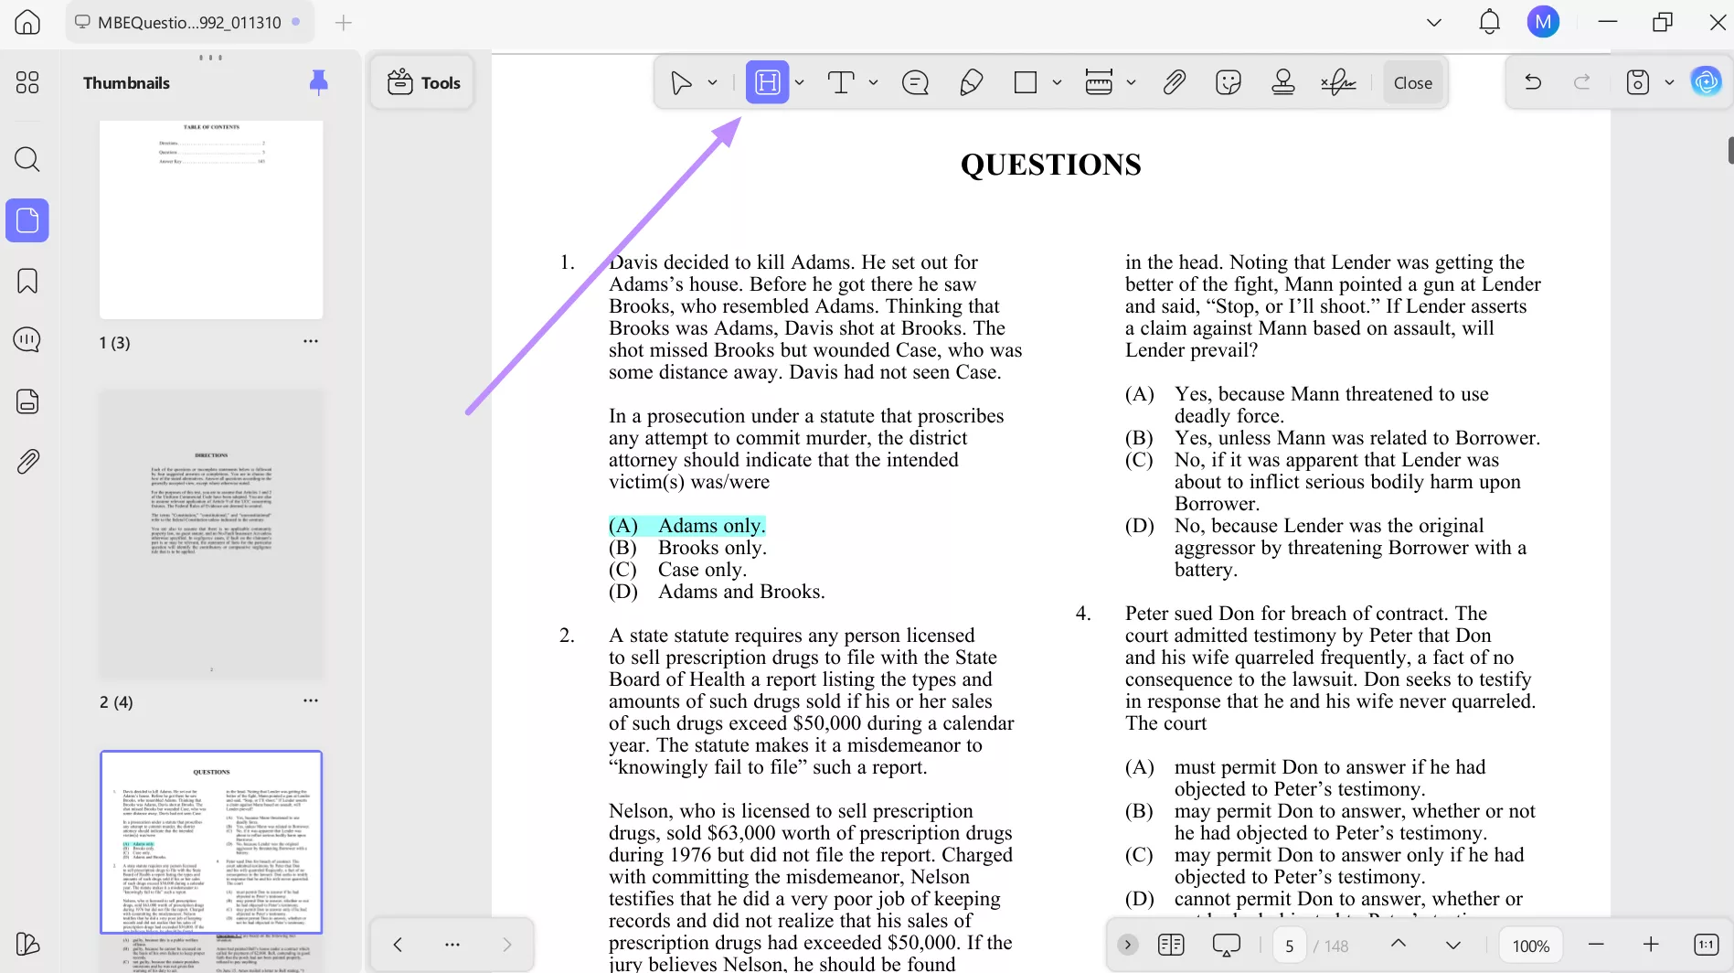Click the 100% zoom level control
1734x973 pixels.
coord(1529,945)
